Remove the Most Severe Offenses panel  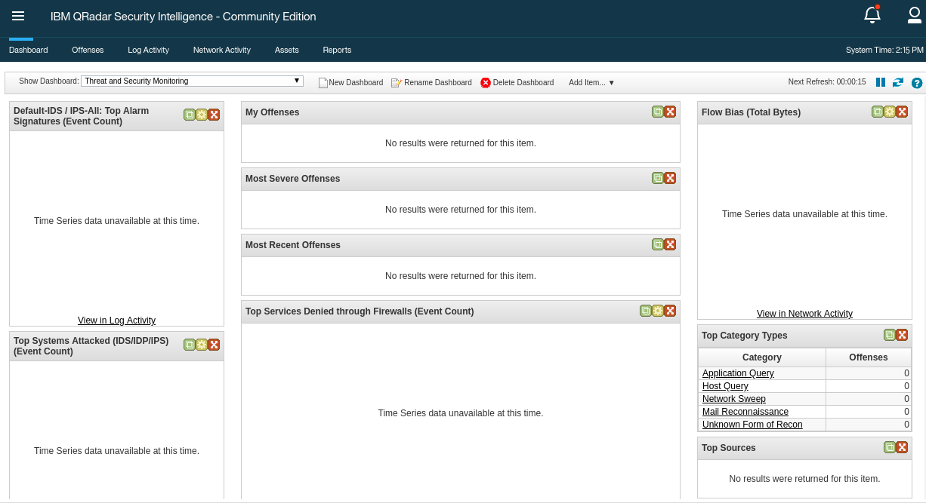(670, 178)
